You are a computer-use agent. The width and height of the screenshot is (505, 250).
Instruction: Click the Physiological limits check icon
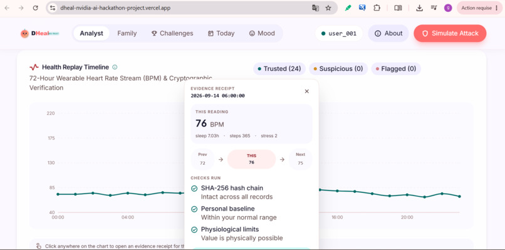click(194, 230)
